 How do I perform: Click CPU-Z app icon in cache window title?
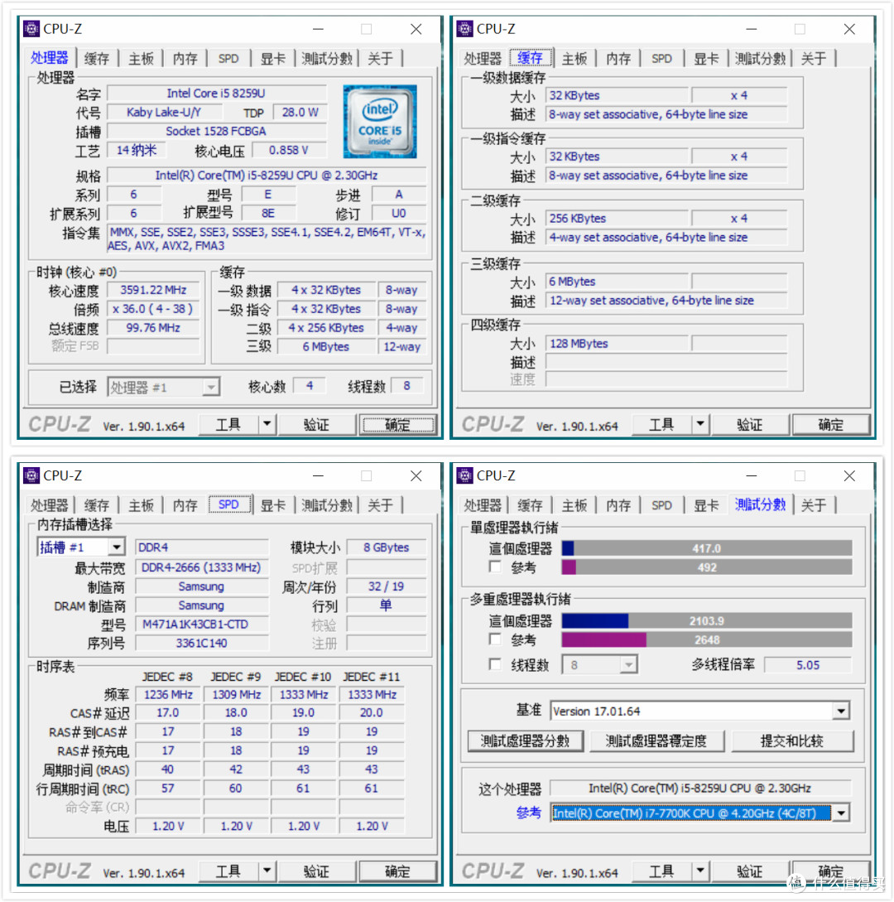click(x=464, y=28)
